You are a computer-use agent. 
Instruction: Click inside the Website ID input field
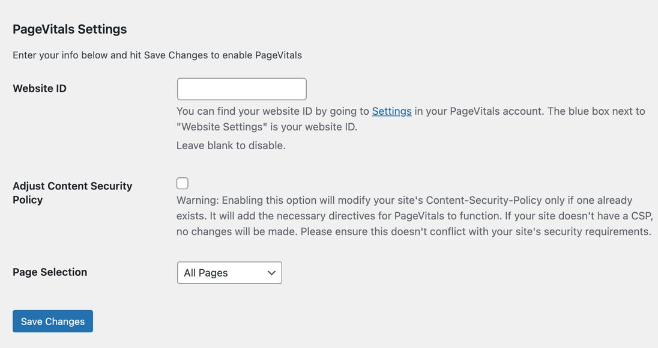(241, 88)
